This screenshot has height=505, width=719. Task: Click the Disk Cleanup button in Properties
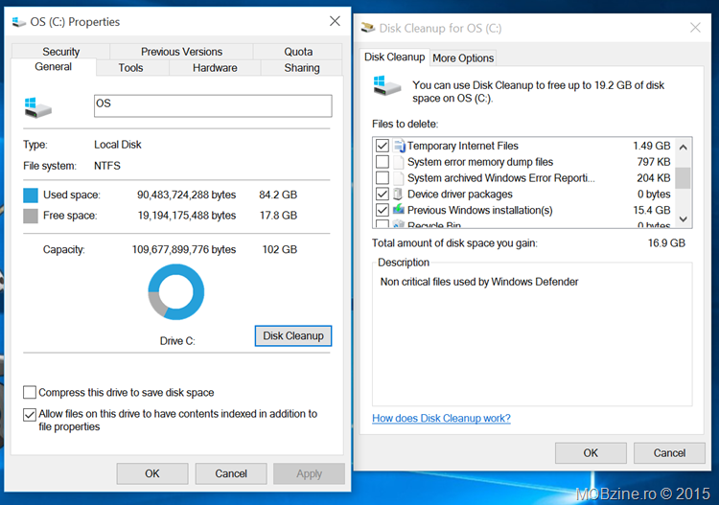293,336
